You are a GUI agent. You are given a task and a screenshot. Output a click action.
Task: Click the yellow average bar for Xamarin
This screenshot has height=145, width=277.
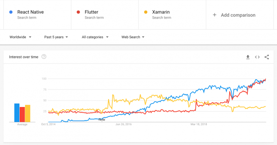point(28,113)
